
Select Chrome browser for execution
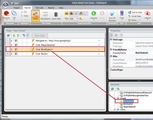81,13
